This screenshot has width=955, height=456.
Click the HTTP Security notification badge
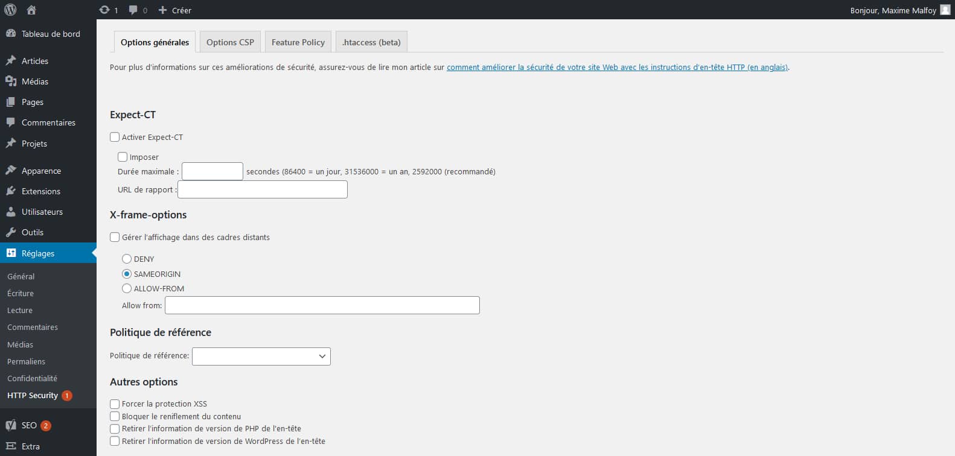pyautogui.click(x=67, y=396)
